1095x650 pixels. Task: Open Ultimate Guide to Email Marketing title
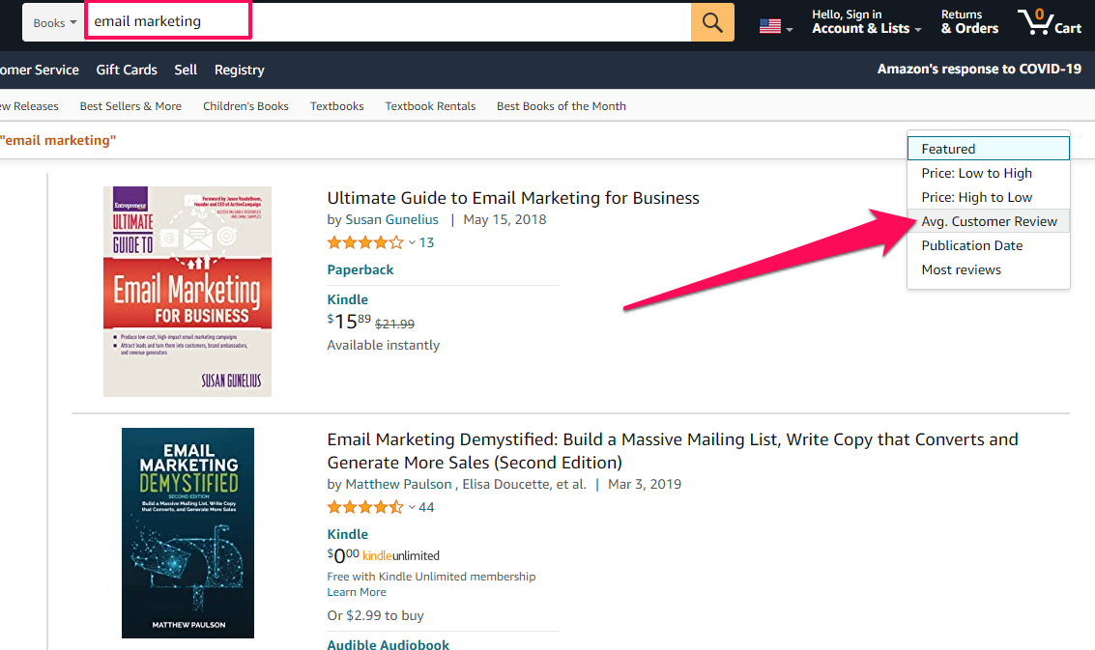(513, 198)
